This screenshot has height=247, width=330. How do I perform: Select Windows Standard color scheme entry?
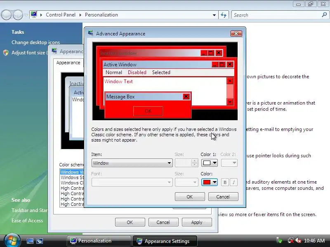coord(72,177)
